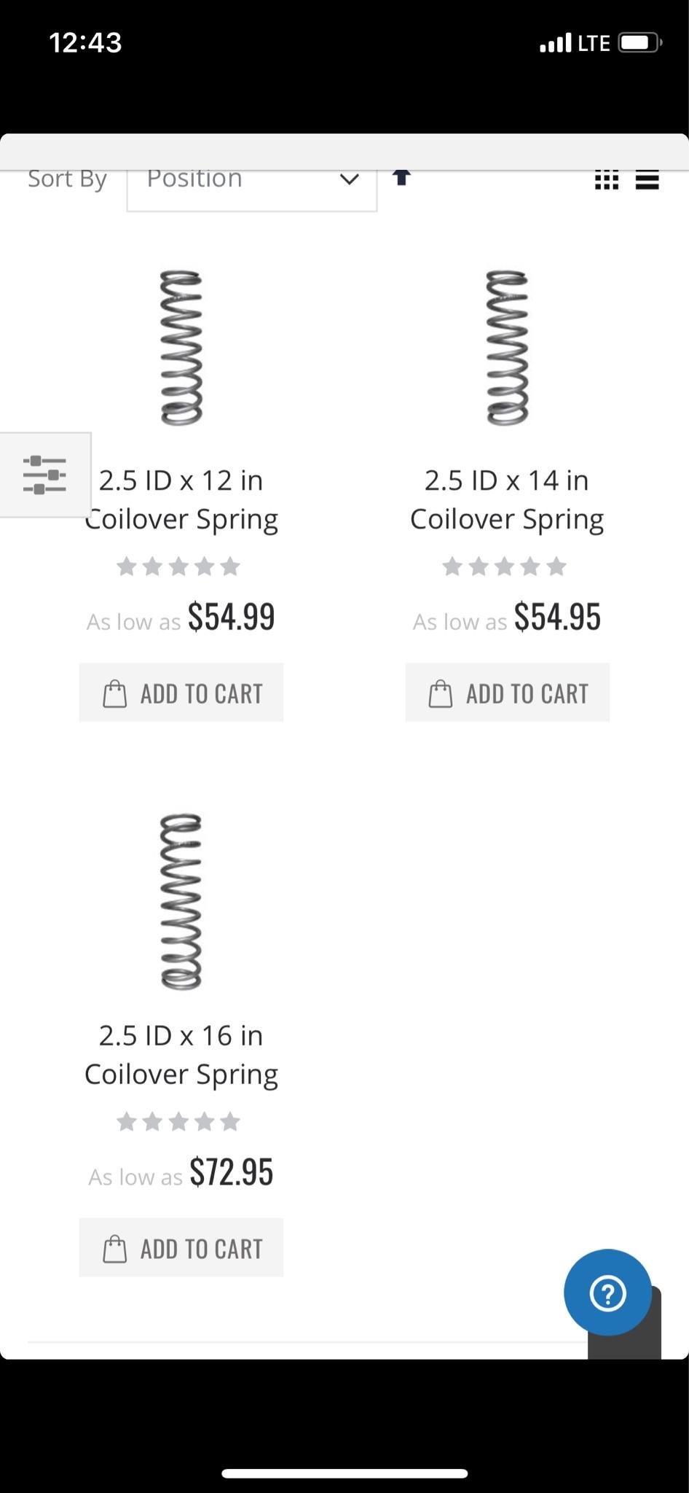This screenshot has height=1493, width=689.
Task: View the 16 in coilover spring image
Action: pyautogui.click(x=181, y=902)
